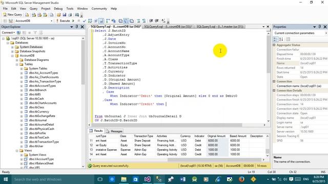Switch to the SQLQuery6.sql tab

pyautogui.click(x=168, y=27)
